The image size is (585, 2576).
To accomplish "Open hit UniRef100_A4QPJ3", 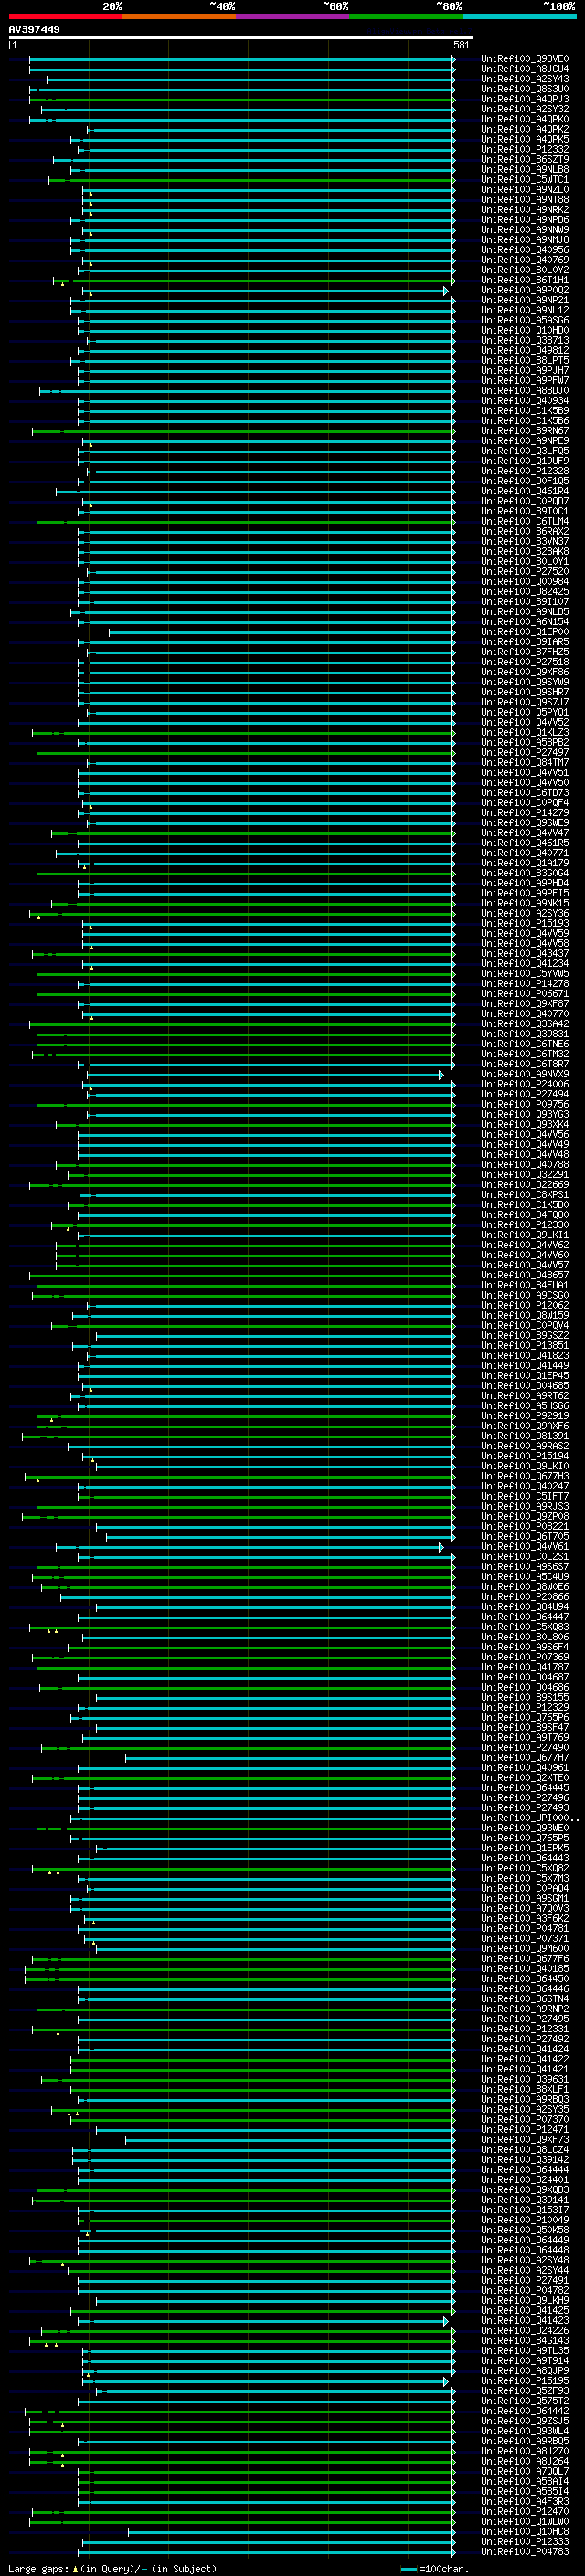I will (525, 99).
